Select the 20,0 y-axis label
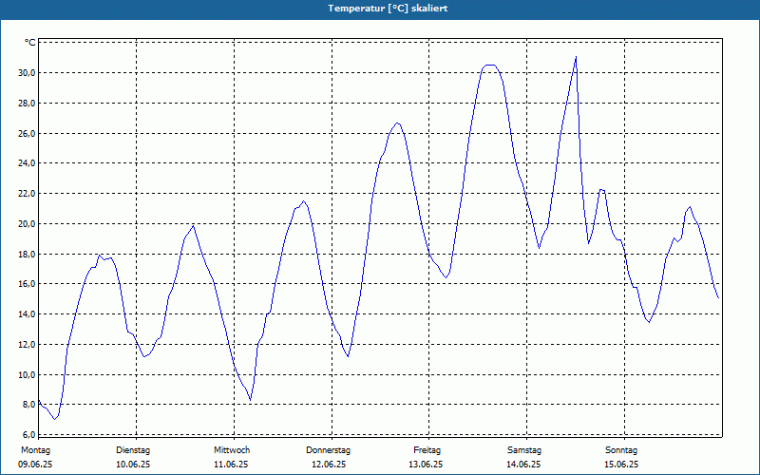This screenshot has height=475, width=760. 28,224
